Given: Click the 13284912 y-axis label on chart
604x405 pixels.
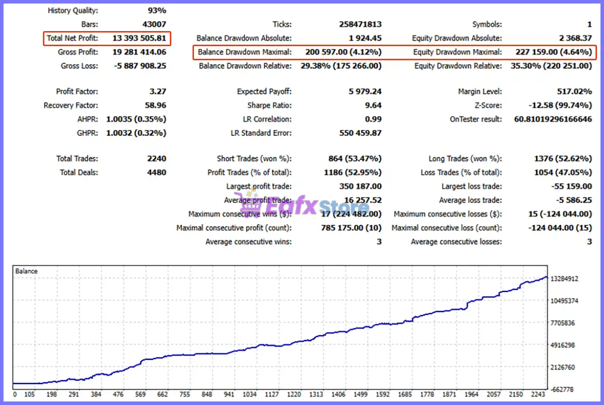Looking at the screenshot, I should point(563,279).
